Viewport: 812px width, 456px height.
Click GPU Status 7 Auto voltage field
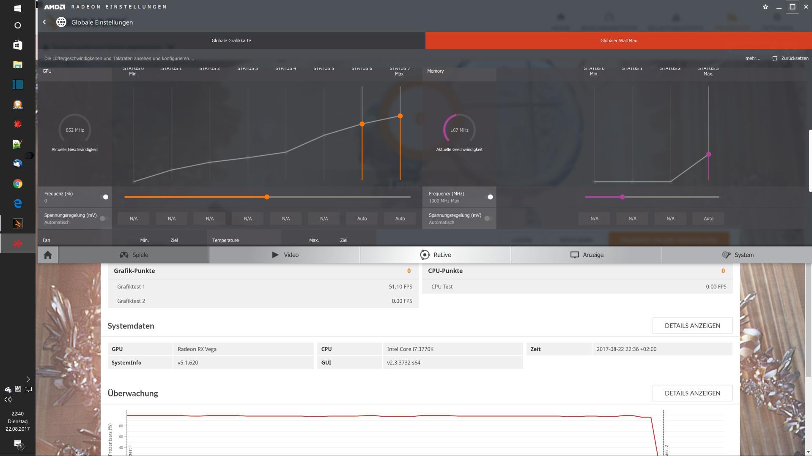click(400, 218)
